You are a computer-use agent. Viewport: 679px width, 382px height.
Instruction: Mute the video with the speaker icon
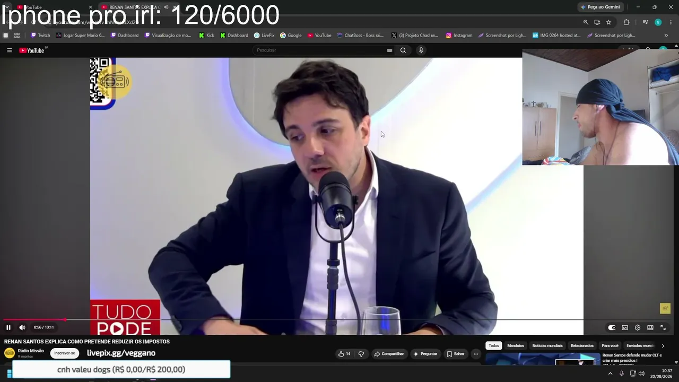click(x=22, y=327)
